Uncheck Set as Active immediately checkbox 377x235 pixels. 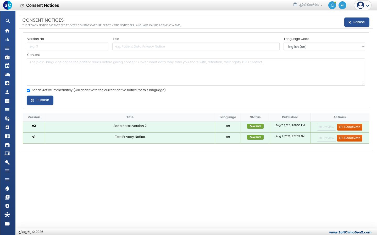tap(28, 90)
